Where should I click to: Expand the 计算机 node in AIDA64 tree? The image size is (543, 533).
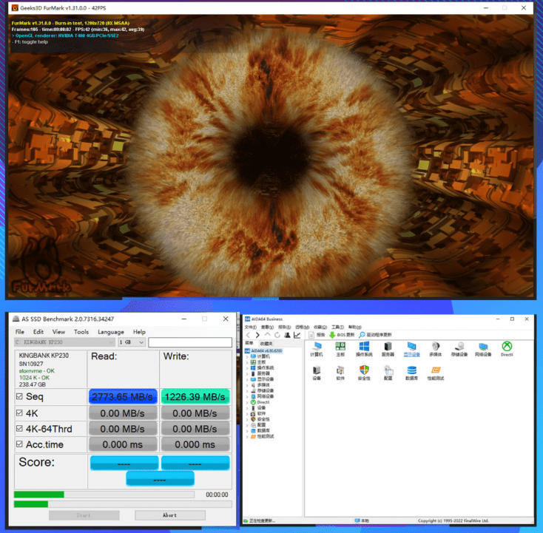[x=248, y=356]
